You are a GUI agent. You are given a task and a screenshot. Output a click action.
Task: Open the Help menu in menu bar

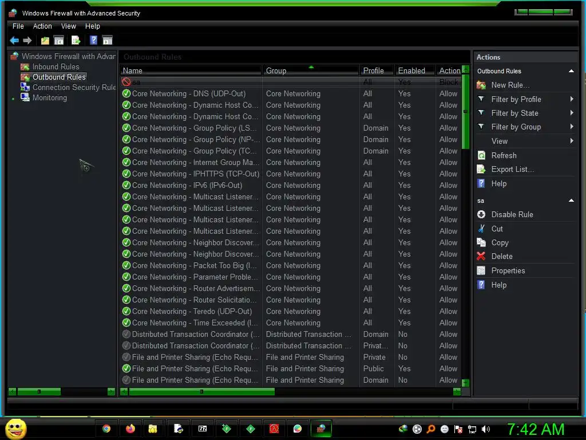click(x=92, y=26)
